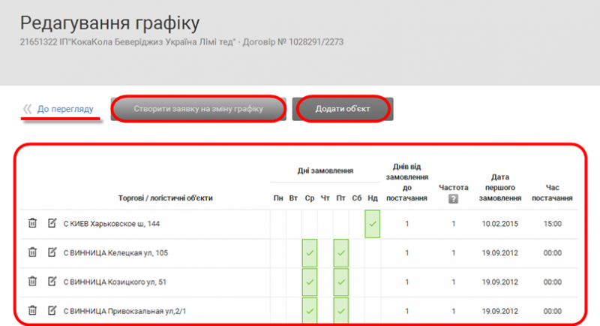Delete ВИННИЦА Привокзальная ул, 2/1 object

pos(32,310)
